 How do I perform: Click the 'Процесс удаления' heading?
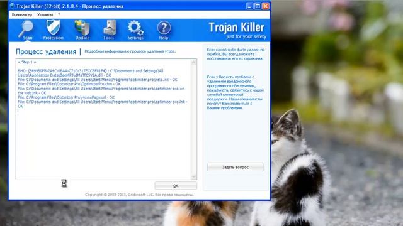(46, 51)
